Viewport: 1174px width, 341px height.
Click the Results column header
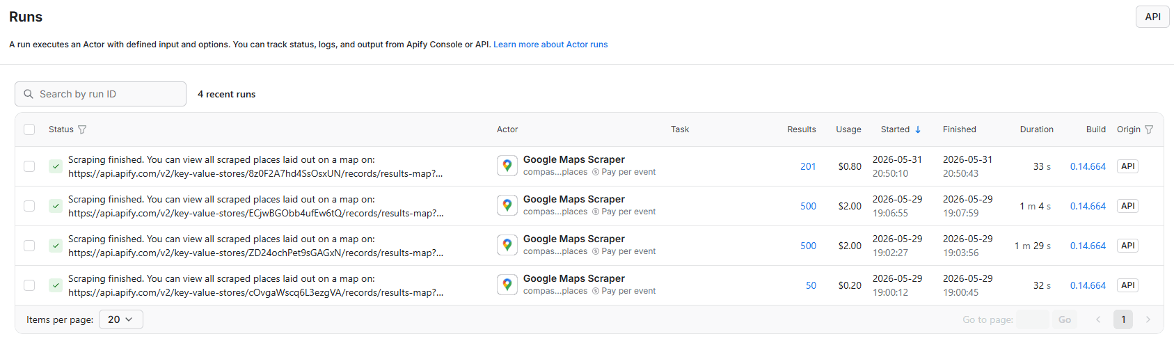click(802, 129)
